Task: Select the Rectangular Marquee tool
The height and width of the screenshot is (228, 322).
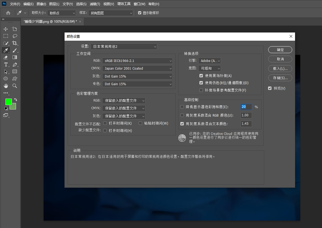Action: pos(6,36)
